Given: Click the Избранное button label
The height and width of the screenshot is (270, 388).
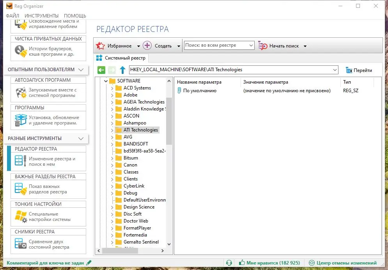Looking at the screenshot, I should point(119,46).
